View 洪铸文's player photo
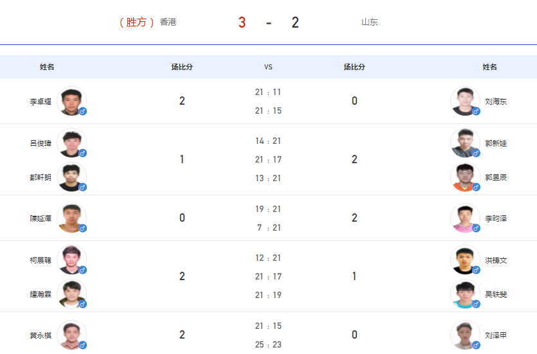 pyautogui.click(x=465, y=260)
